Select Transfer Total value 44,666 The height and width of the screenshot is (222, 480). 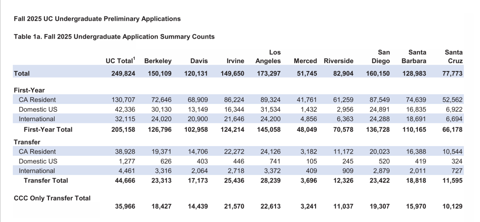click(x=125, y=180)
